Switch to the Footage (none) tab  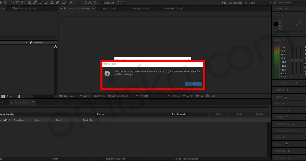point(140,8)
